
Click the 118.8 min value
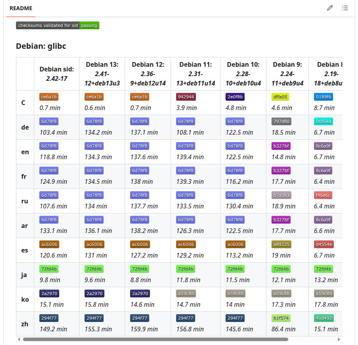point(53,157)
